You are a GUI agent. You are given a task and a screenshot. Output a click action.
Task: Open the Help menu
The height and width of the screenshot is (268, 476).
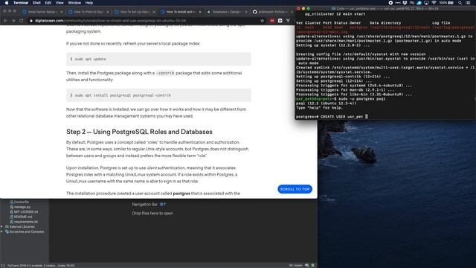89,3
